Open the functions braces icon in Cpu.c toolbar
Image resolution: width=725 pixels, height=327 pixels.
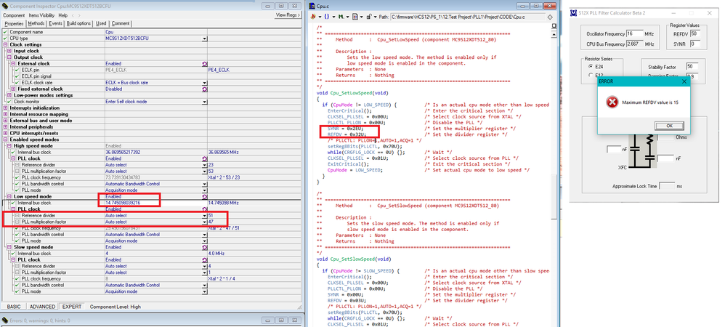pos(326,17)
